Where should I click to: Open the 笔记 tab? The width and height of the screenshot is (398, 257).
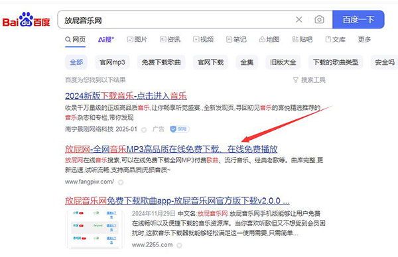tap(236, 40)
